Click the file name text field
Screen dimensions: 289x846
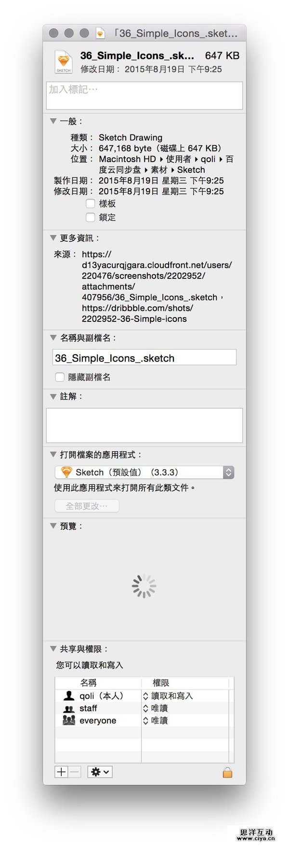(x=144, y=358)
